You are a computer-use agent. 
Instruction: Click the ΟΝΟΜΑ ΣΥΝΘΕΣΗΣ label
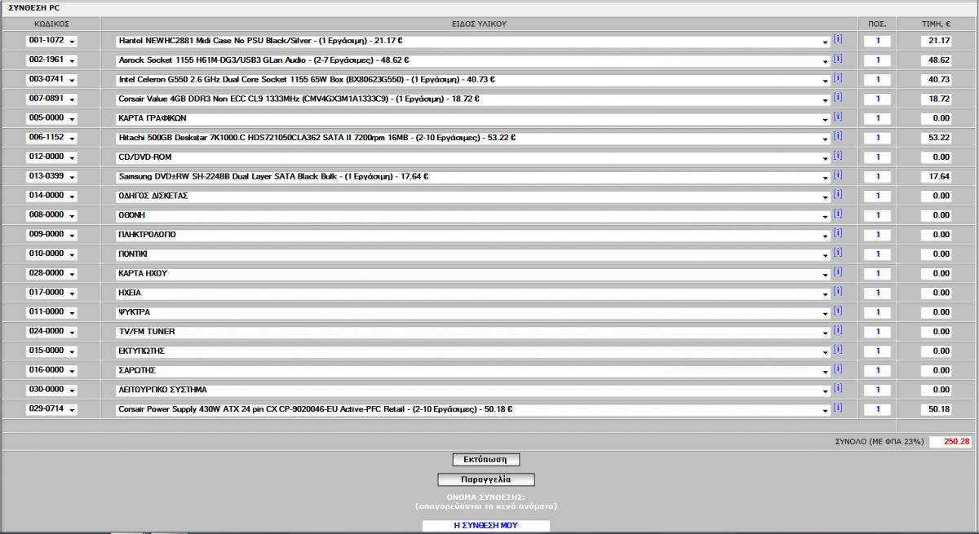coord(485,496)
